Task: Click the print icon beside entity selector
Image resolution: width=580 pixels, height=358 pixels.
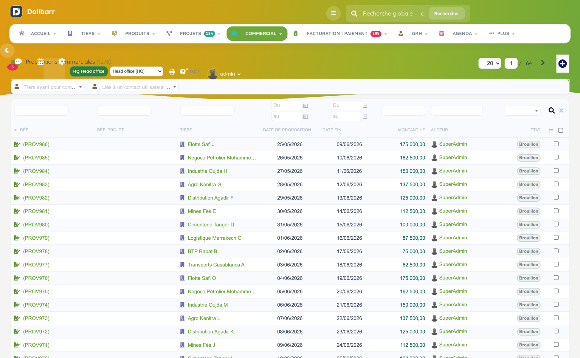Action: tap(172, 71)
